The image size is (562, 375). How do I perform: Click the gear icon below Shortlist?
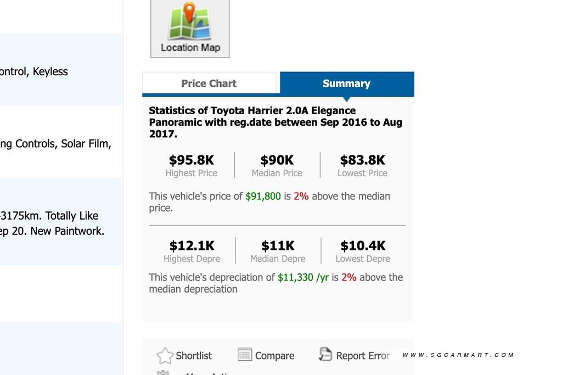(163, 373)
